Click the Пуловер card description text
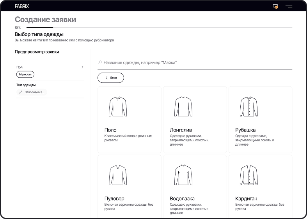The height and width of the screenshot is (219, 307). pos(129,207)
